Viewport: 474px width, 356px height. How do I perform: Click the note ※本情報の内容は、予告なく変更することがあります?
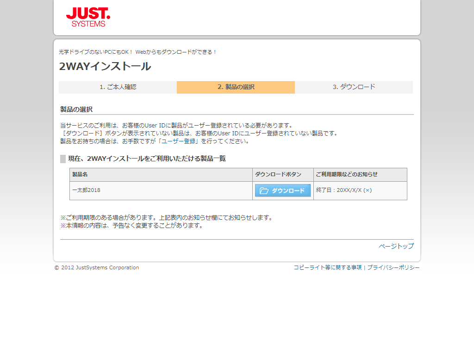pyautogui.click(x=132, y=226)
